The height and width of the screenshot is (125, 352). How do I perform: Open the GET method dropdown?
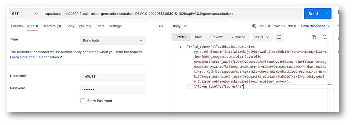[24, 14]
